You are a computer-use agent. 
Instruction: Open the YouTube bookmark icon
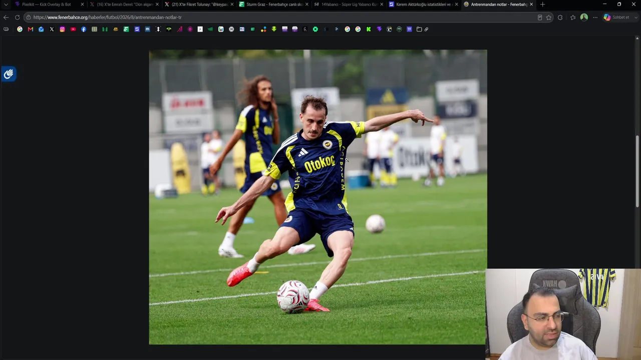click(73, 29)
